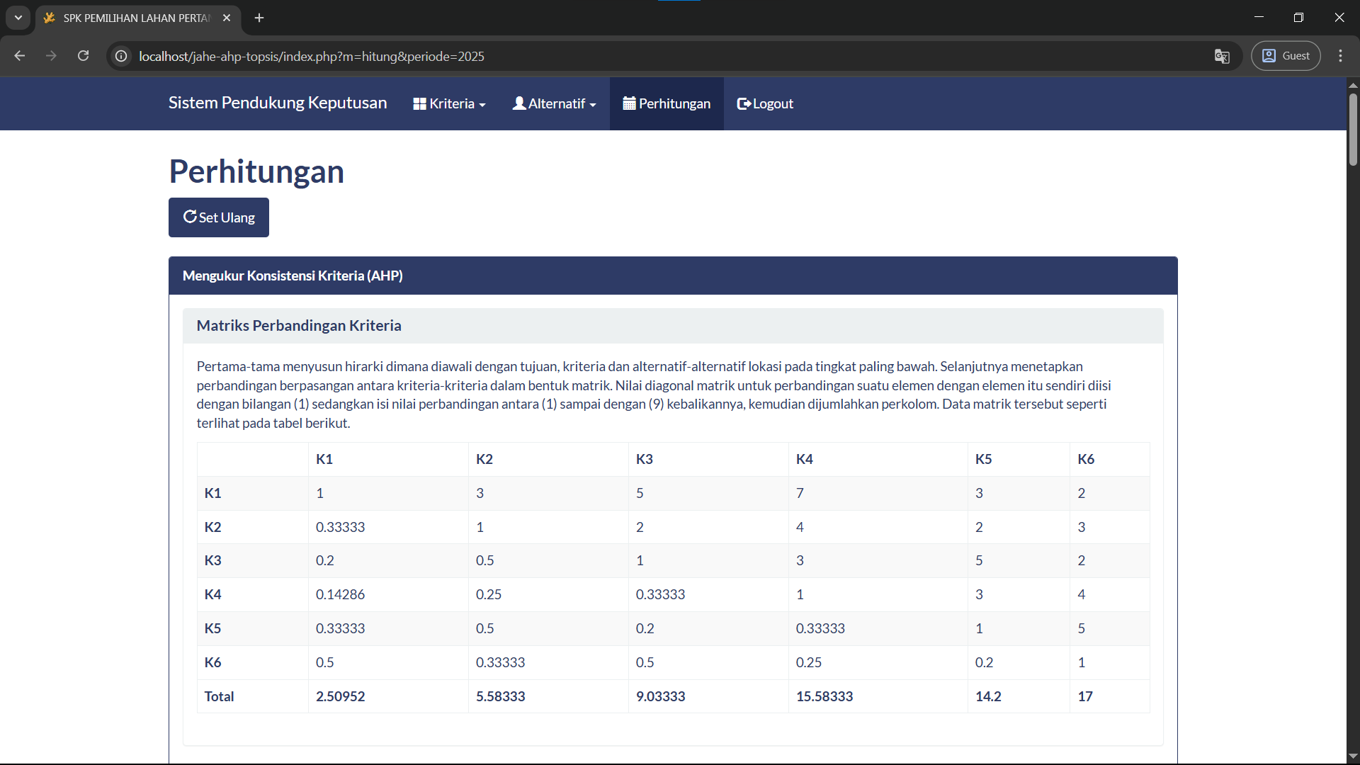The image size is (1360, 765).
Task: Minimize the browser window
Action: 1259,18
